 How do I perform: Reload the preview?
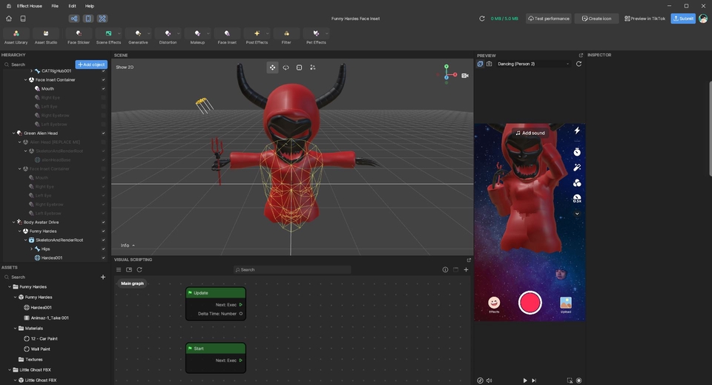[x=579, y=64]
